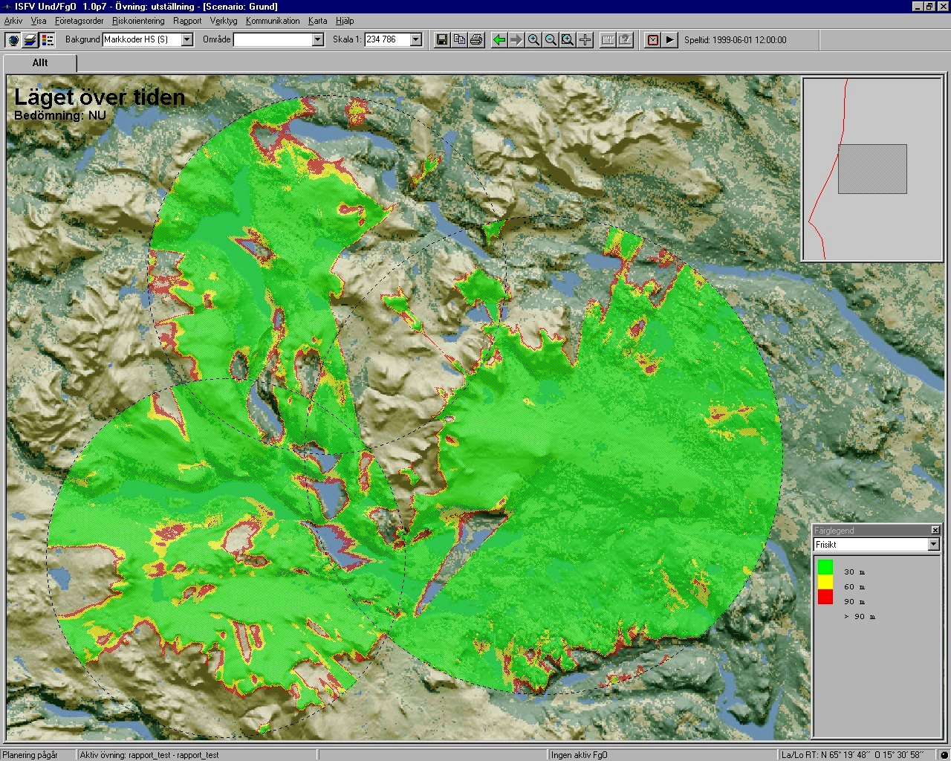
Task: Minimize the ISFV Und/FgO window
Action: (x=918, y=6)
